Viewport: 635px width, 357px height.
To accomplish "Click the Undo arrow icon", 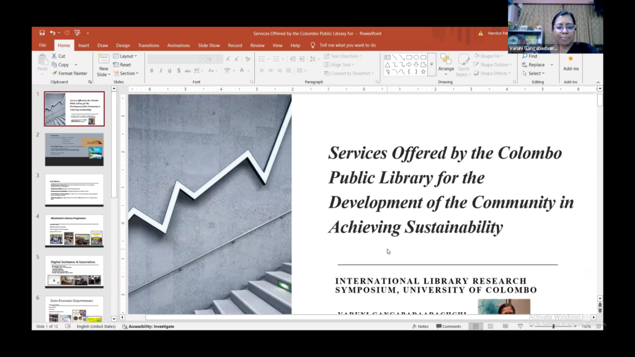I will coord(53,33).
